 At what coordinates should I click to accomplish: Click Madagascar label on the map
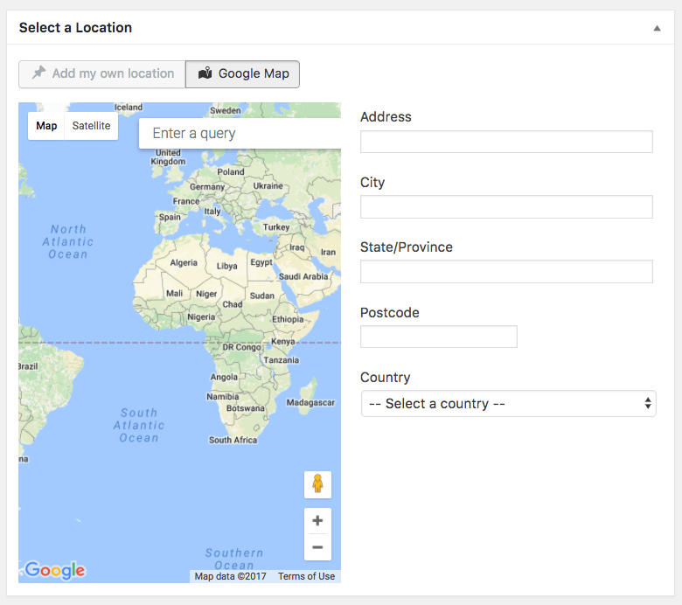click(x=310, y=403)
